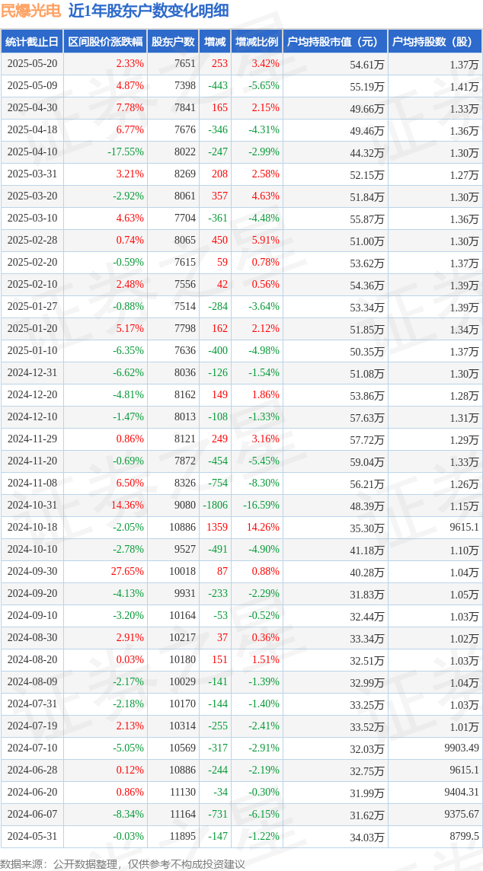Select the -1806 shareholder decrease value
483x871 pixels.
(x=216, y=506)
